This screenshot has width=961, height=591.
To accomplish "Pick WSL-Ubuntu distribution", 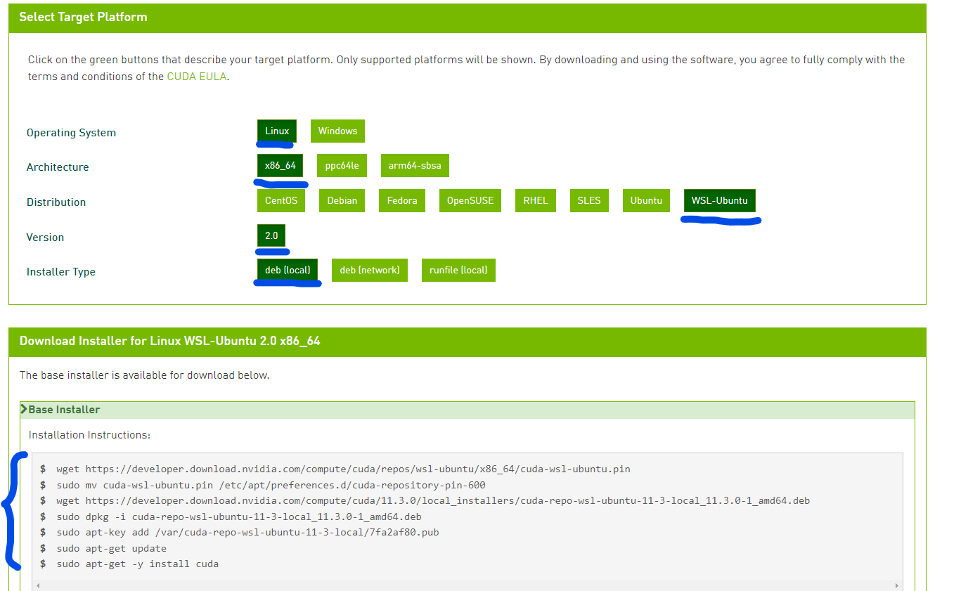I will [719, 200].
